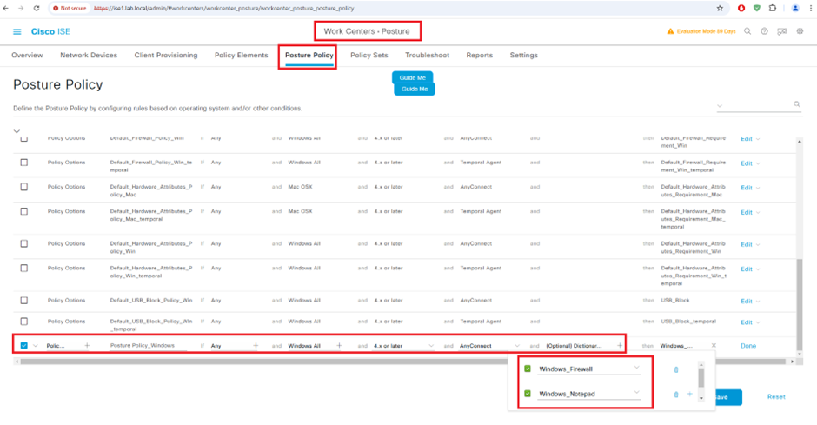Bookmark this page with the star icon

point(720,8)
